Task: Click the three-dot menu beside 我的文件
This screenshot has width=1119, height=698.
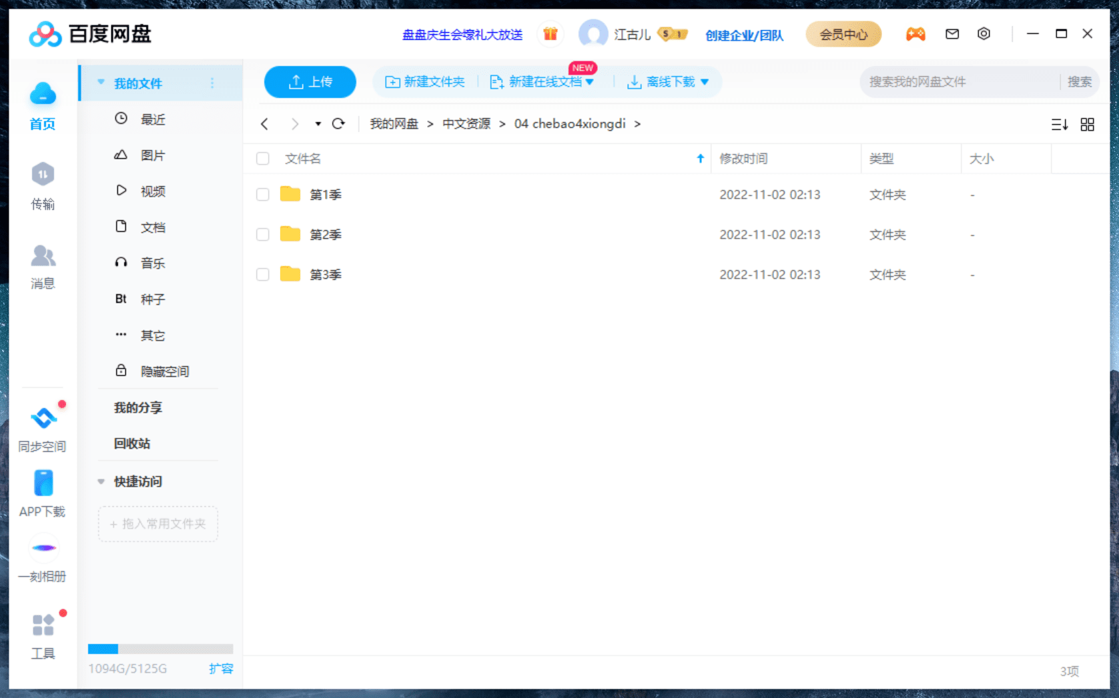Action: click(212, 83)
